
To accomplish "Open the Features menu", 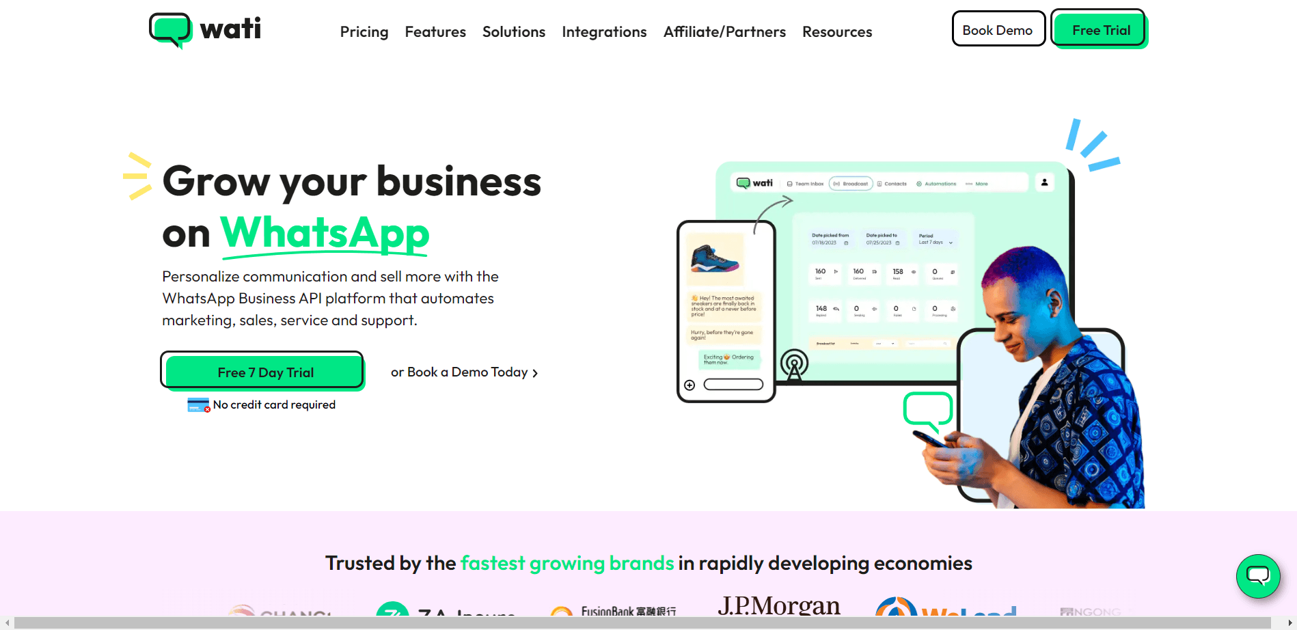I will click(x=435, y=32).
